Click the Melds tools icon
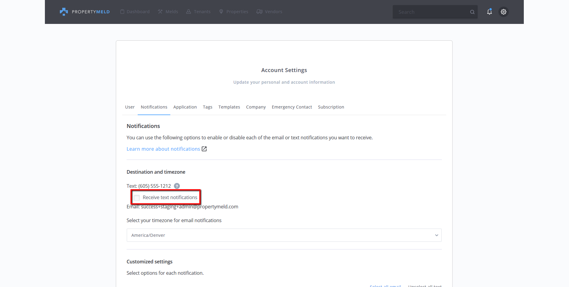Screen dimensions: 569x287 160,12
